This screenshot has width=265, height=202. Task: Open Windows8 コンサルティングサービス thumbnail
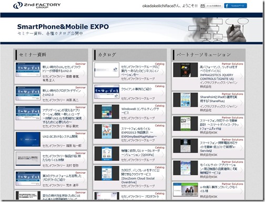pyautogui.click(x=107, y=112)
